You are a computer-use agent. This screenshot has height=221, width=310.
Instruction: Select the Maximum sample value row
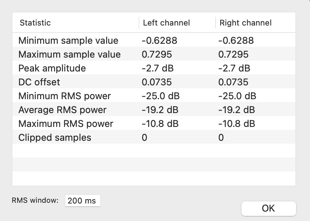[x=154, y=54]
